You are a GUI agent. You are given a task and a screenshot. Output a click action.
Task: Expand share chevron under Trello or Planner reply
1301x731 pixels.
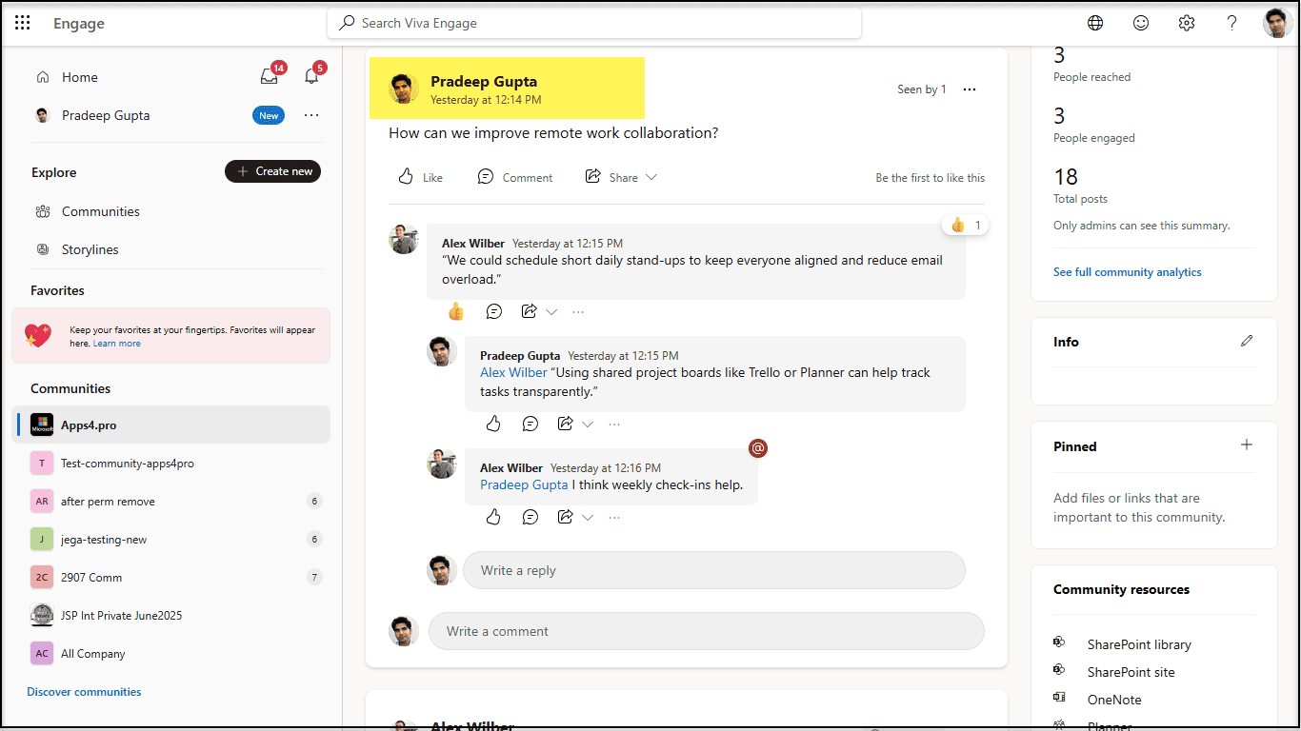(588, 424)
